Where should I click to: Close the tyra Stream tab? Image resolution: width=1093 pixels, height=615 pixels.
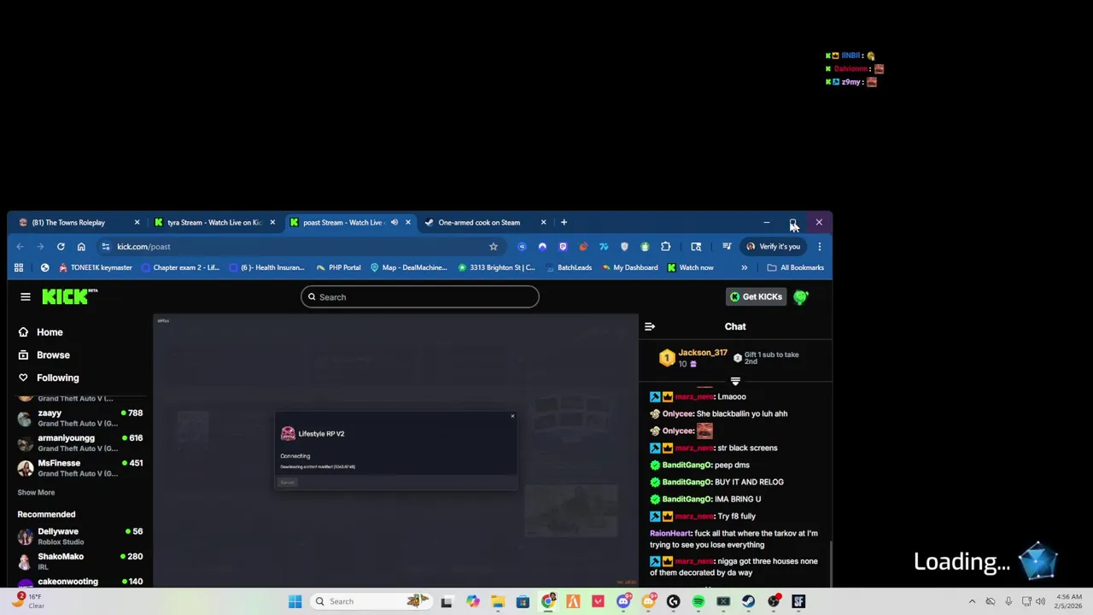pyautogui.click(x=272, y=222)
